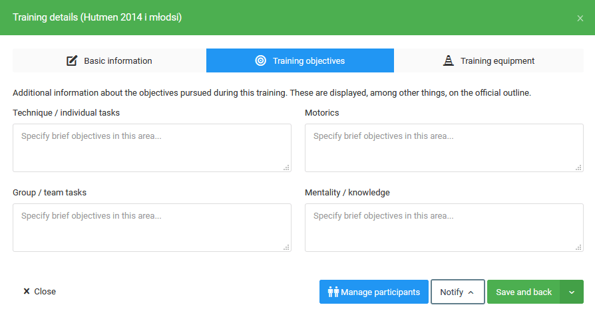The width and height of the screenshot is (595, 317).
Task: Click into the Motorics objectives field
Action: coord(444,148)
